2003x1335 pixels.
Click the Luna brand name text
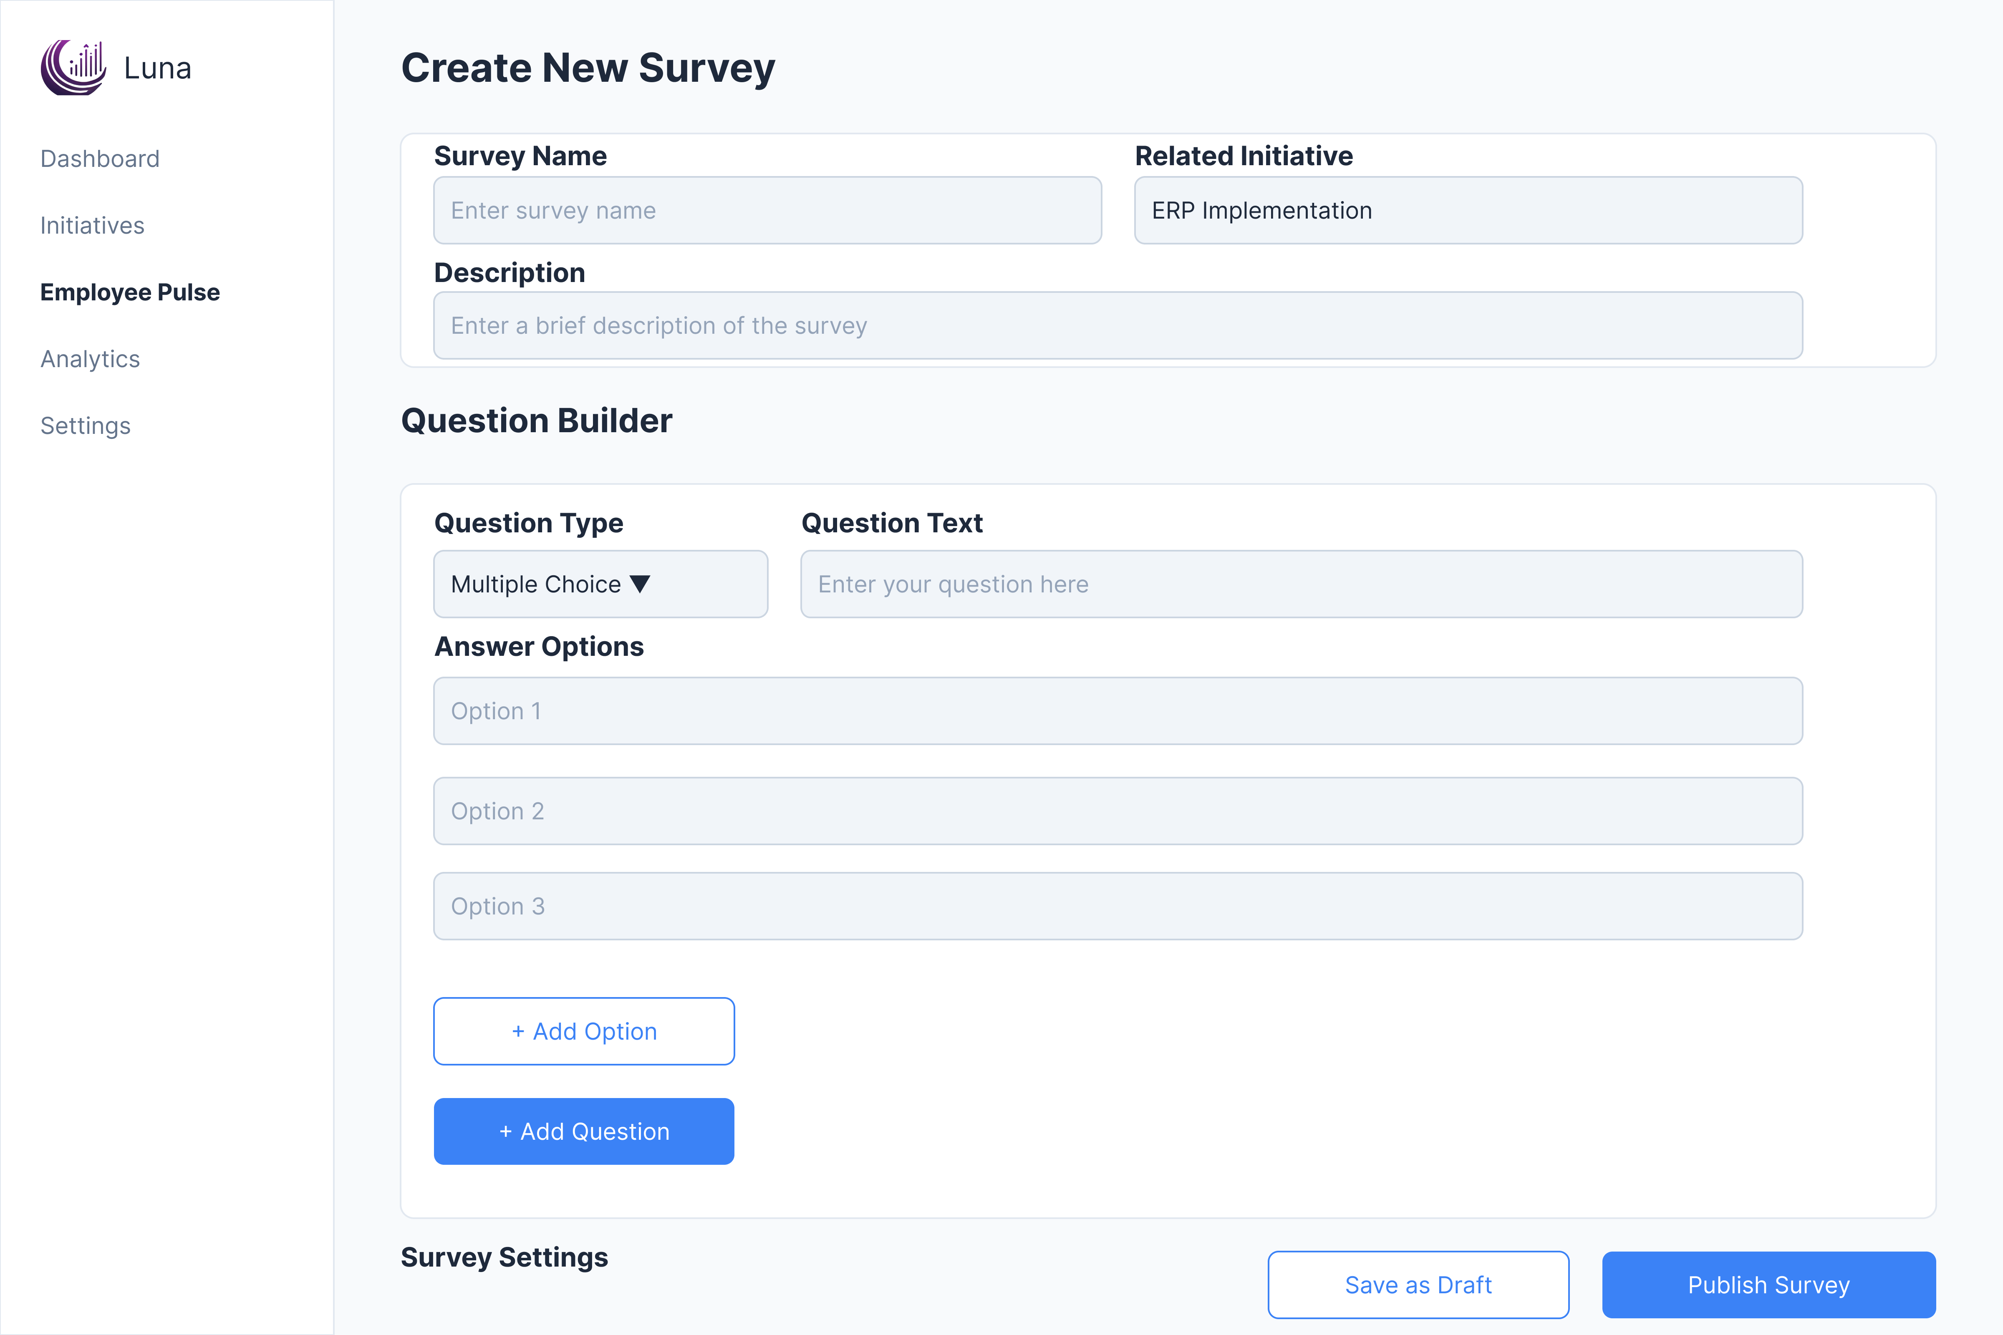coord(158,68)
